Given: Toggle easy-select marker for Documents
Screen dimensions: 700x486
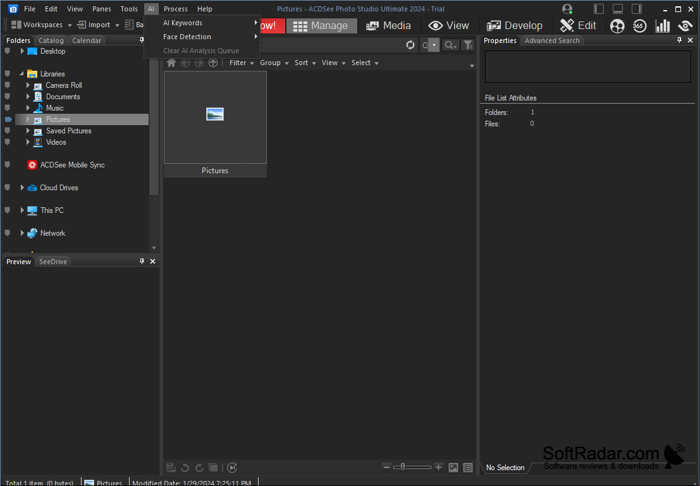Looking at the screenshot, I should tap(7, 97).
